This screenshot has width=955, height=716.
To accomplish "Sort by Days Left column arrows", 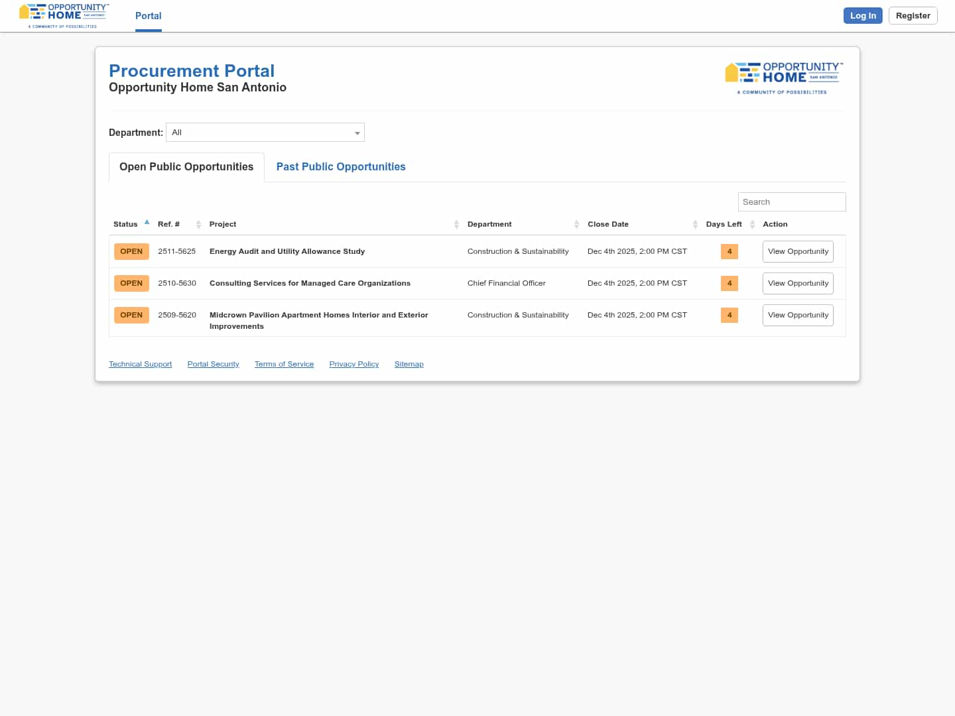I will 752,225.
